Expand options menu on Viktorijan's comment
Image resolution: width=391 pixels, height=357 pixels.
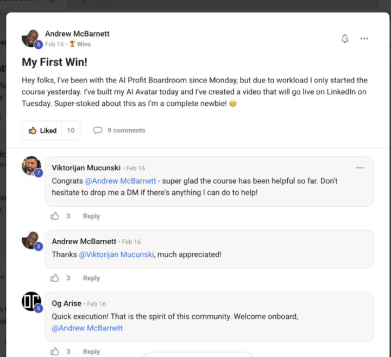pyautogui.click(x=360, y=168)
